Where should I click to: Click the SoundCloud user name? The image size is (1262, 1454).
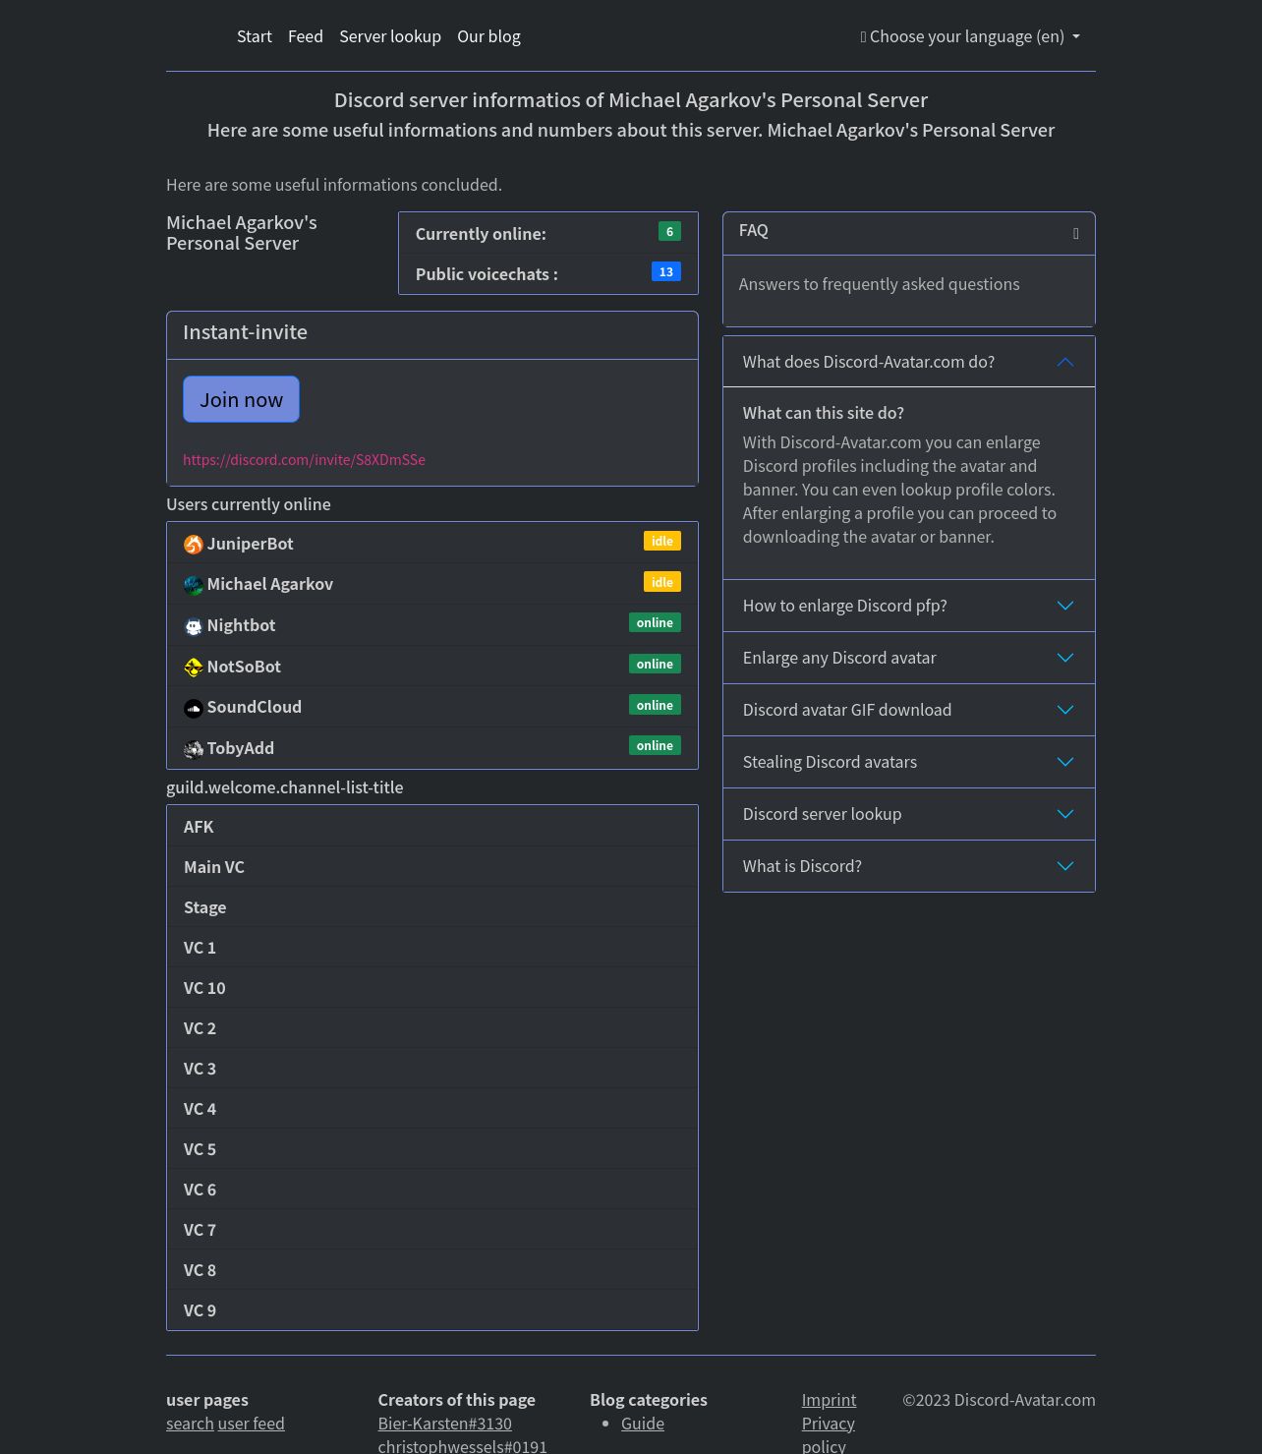255,707
